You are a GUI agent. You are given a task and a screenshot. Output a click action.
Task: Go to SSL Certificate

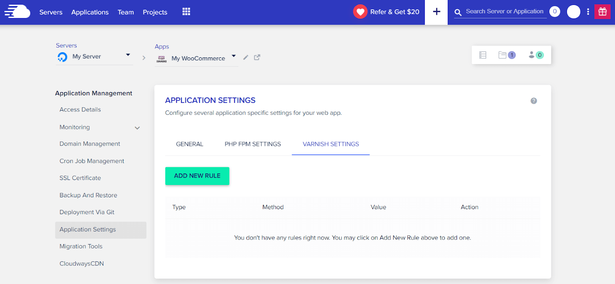coord(80,178)
